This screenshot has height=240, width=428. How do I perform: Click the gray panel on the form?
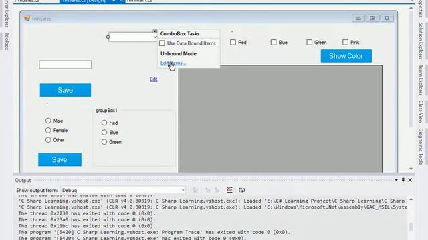tap(280, 119)
